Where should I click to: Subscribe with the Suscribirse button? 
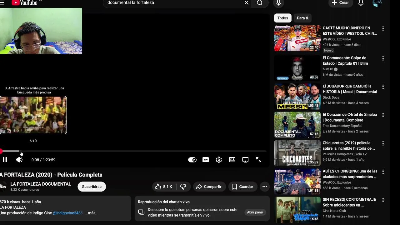tap(92, 187)
